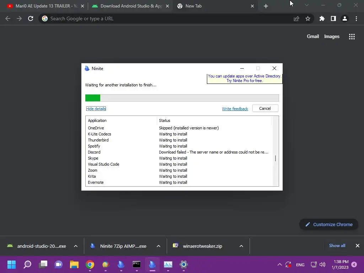Image resolution: width=364 pixels, height=273 pixels.
Task: Select the Krita row
Action: [x=179, y=176]
